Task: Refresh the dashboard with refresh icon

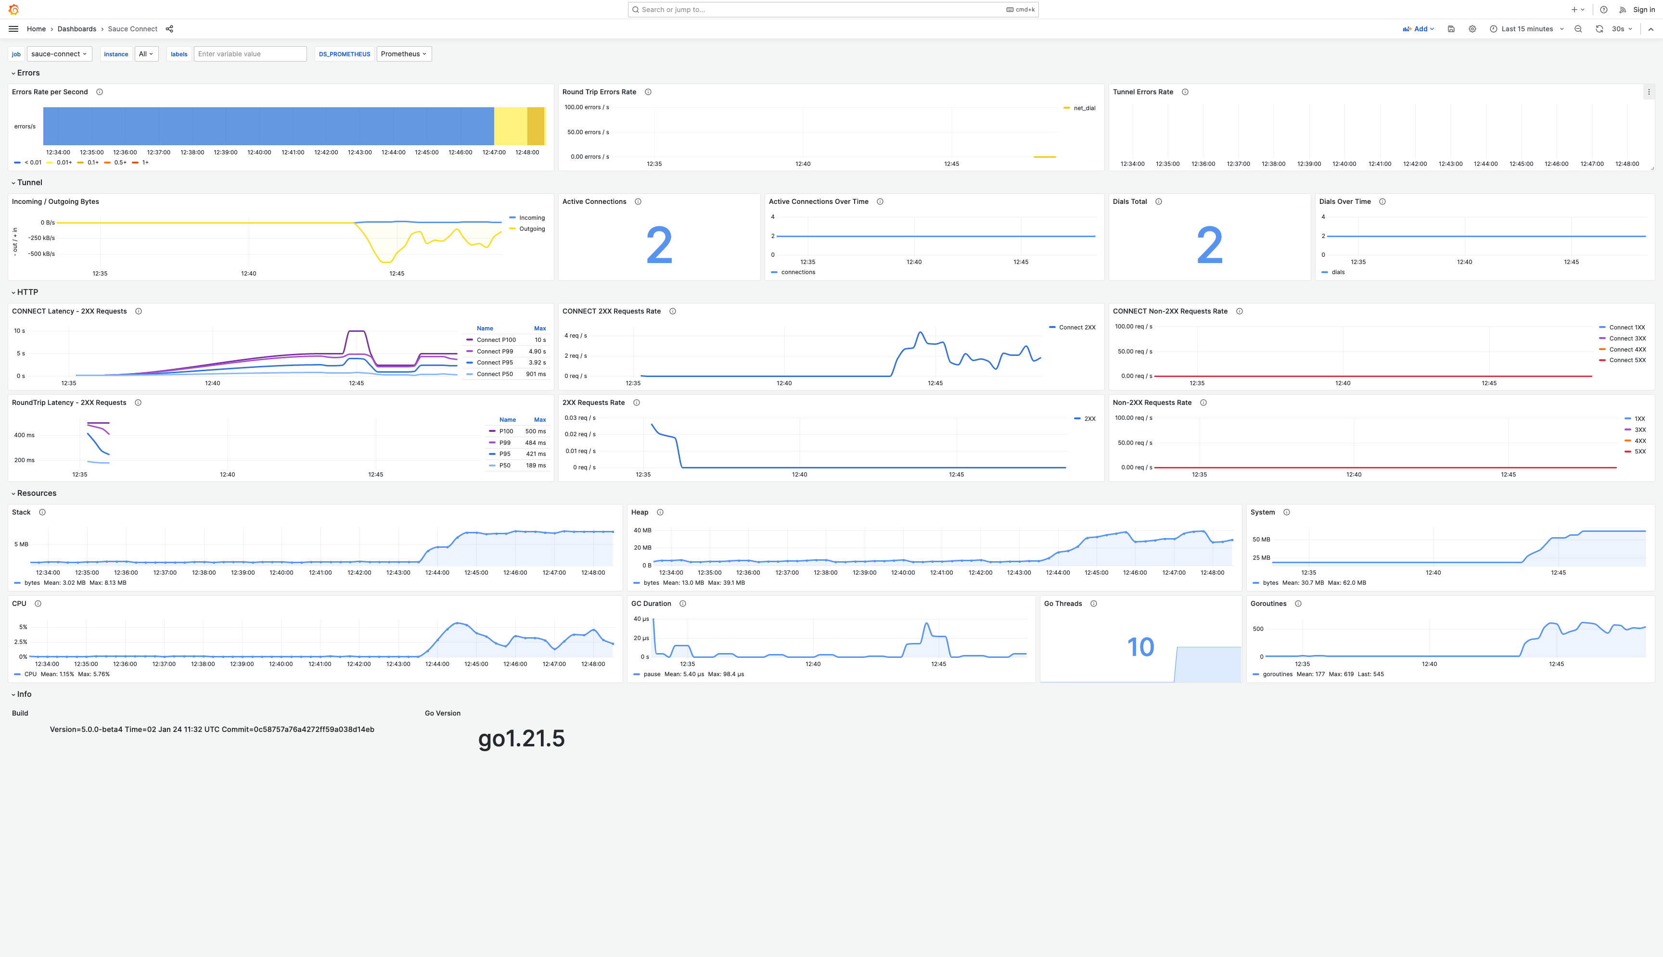Action: (1599, 29)
